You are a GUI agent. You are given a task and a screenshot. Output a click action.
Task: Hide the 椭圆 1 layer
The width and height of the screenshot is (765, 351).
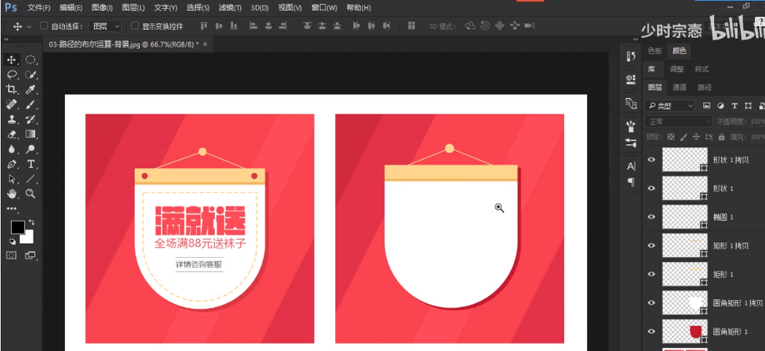pos(651,217)
